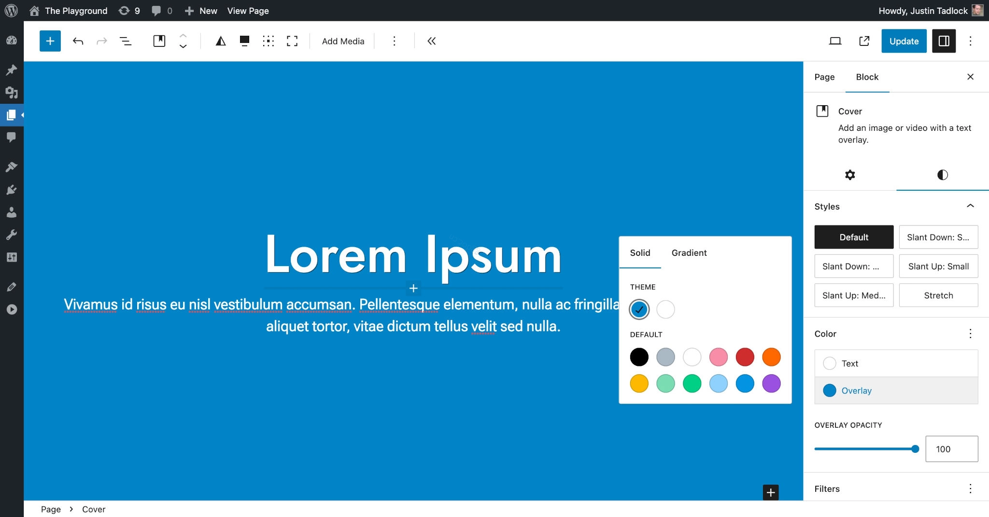Open Color panel options menu
Viewport: 989px width, 517px height.
tap(970, 334)
